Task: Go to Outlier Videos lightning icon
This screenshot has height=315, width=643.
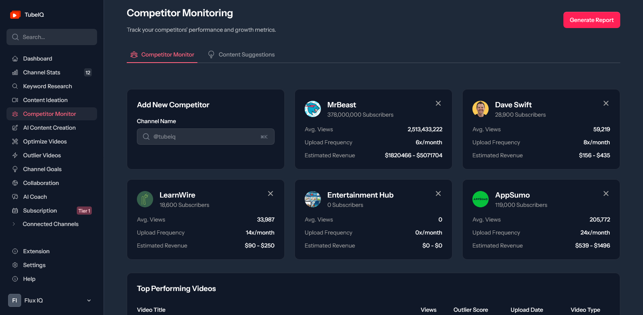Action: [15, 155]
